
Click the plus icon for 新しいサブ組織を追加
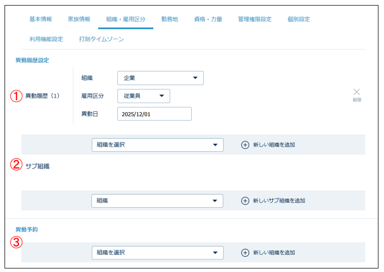(x=245, y=201)
